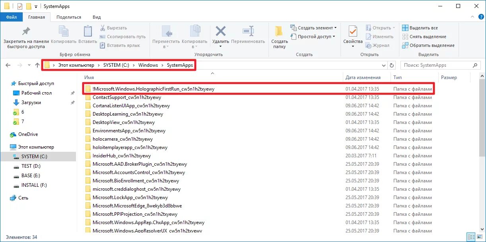Click the Вырезать scissors button
Screen dimensions: 486x242
point(113,28)
